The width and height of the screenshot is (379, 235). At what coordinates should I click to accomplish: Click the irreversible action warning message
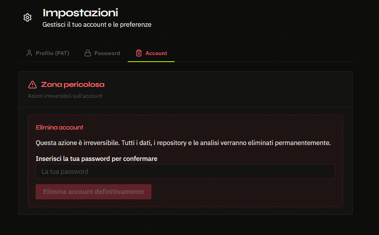tap(183, 142)
